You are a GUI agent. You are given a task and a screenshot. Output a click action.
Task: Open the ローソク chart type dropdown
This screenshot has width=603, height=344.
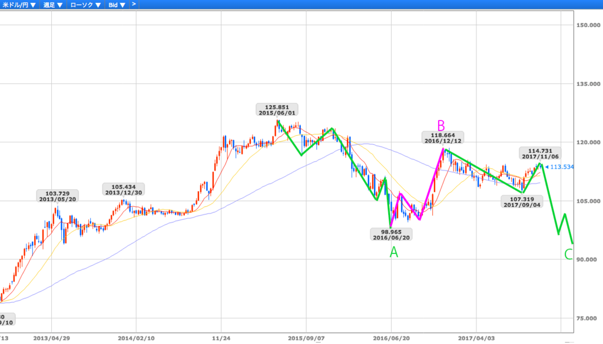[x=85, y=5]
